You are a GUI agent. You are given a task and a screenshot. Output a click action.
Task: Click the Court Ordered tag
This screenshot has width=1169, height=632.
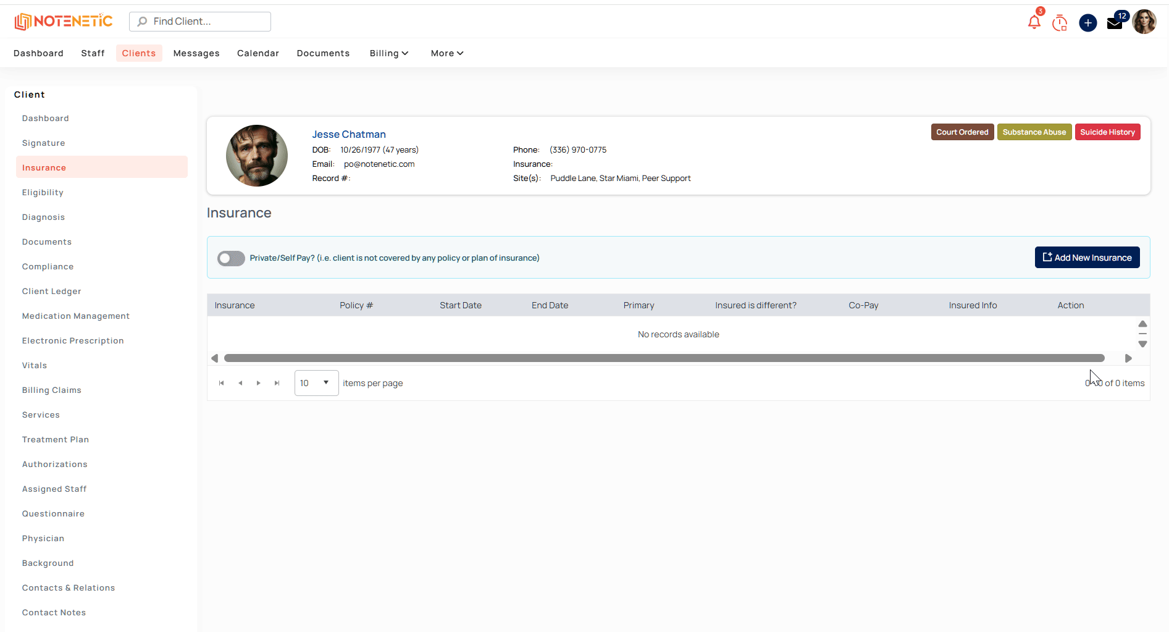click(962, 132)
